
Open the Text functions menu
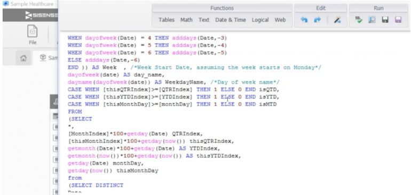204,20
